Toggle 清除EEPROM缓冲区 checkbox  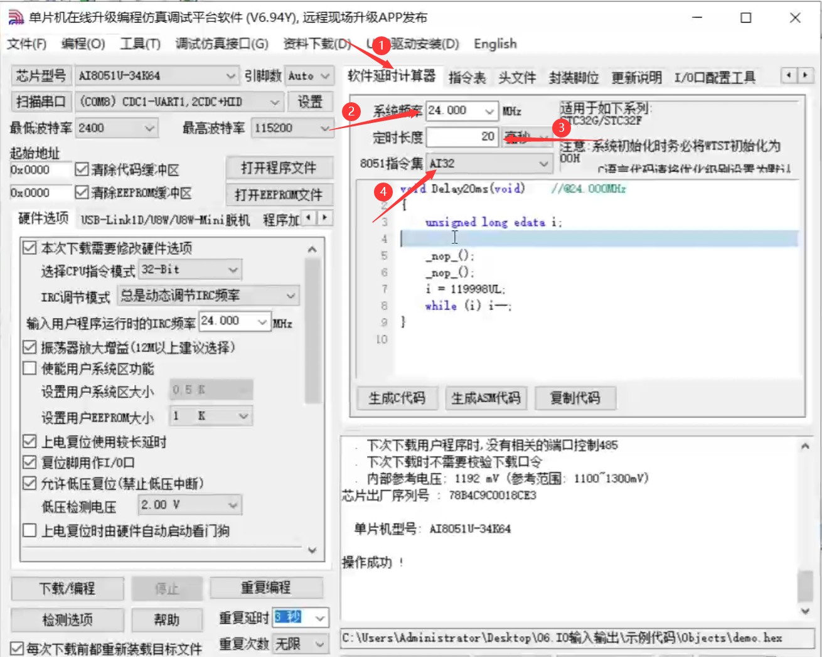click(x=82, y=192)
